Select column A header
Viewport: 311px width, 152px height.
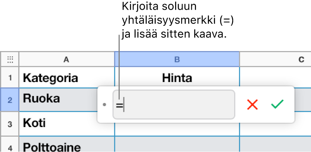(x=67, y=59)
